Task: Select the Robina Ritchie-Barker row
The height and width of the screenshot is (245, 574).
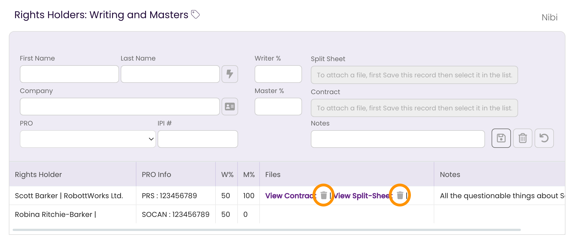Action: (x=287, y=214)
